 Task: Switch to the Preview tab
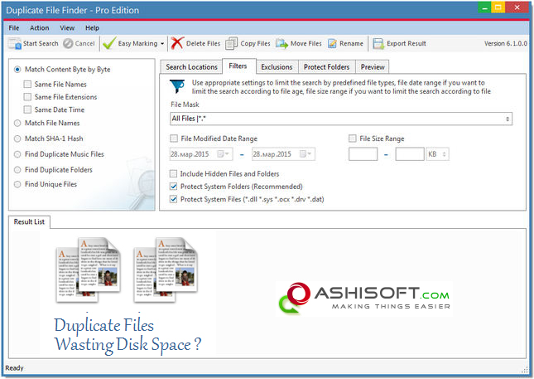(x=373, y=67)
